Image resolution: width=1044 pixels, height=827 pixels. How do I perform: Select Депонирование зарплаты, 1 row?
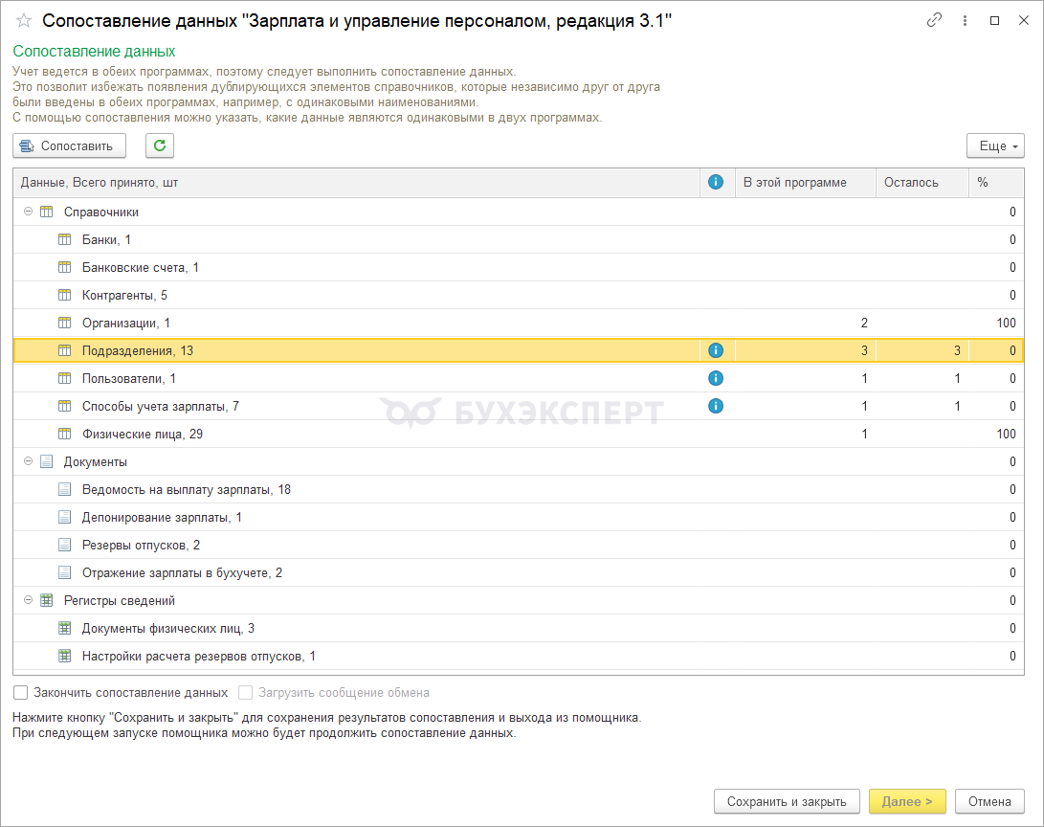518,518
